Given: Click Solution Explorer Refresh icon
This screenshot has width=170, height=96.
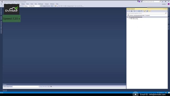Looking at the screenshot, I should [139, 11].
